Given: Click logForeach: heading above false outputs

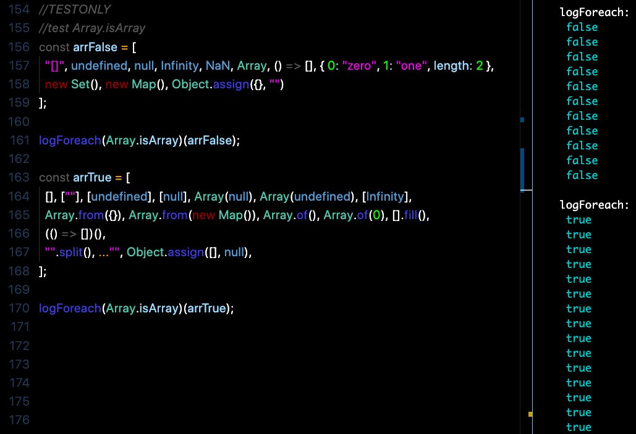Looking at the screenshot, I should (594, 12).
